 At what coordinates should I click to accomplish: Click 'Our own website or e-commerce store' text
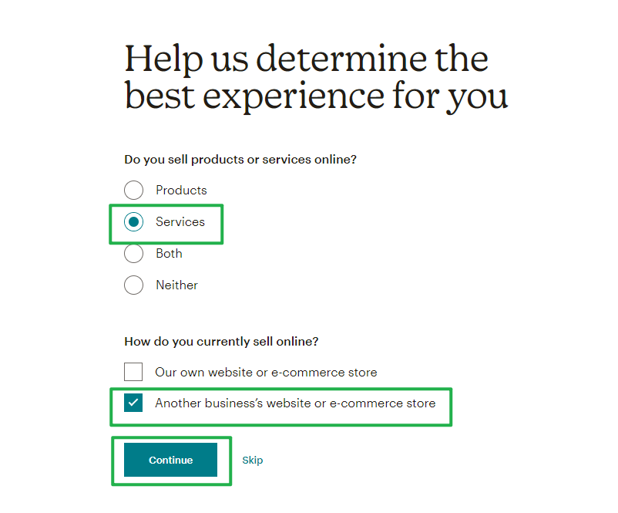(x=266, y=372)
